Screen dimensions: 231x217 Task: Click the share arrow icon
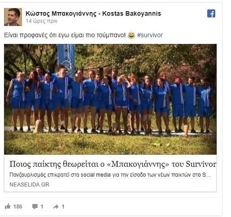[56, 207]
